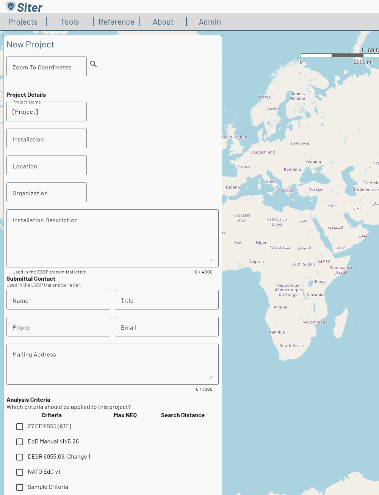Screen dimensions: 379x495
Task: Click the Siter shield logo
Action: (11, 6)
